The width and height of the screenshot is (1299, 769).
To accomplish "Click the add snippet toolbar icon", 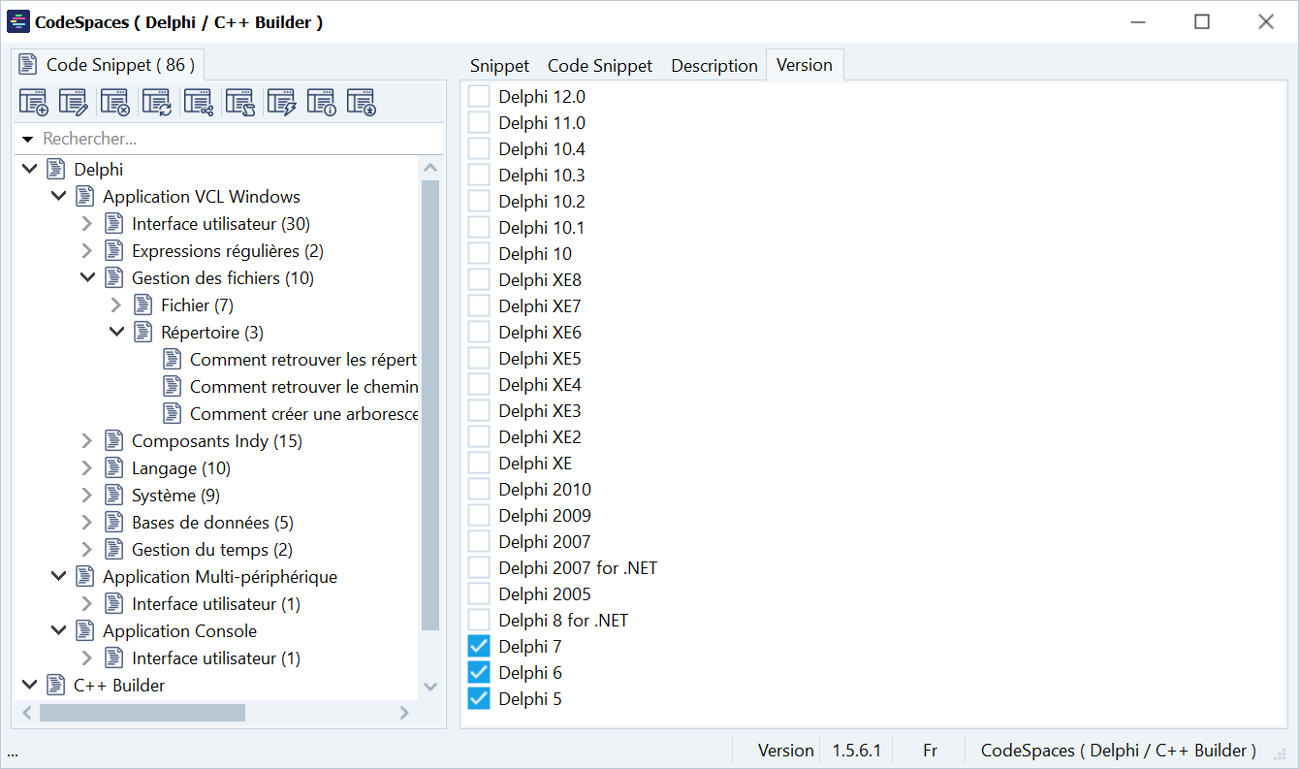I will coord(34,102).
